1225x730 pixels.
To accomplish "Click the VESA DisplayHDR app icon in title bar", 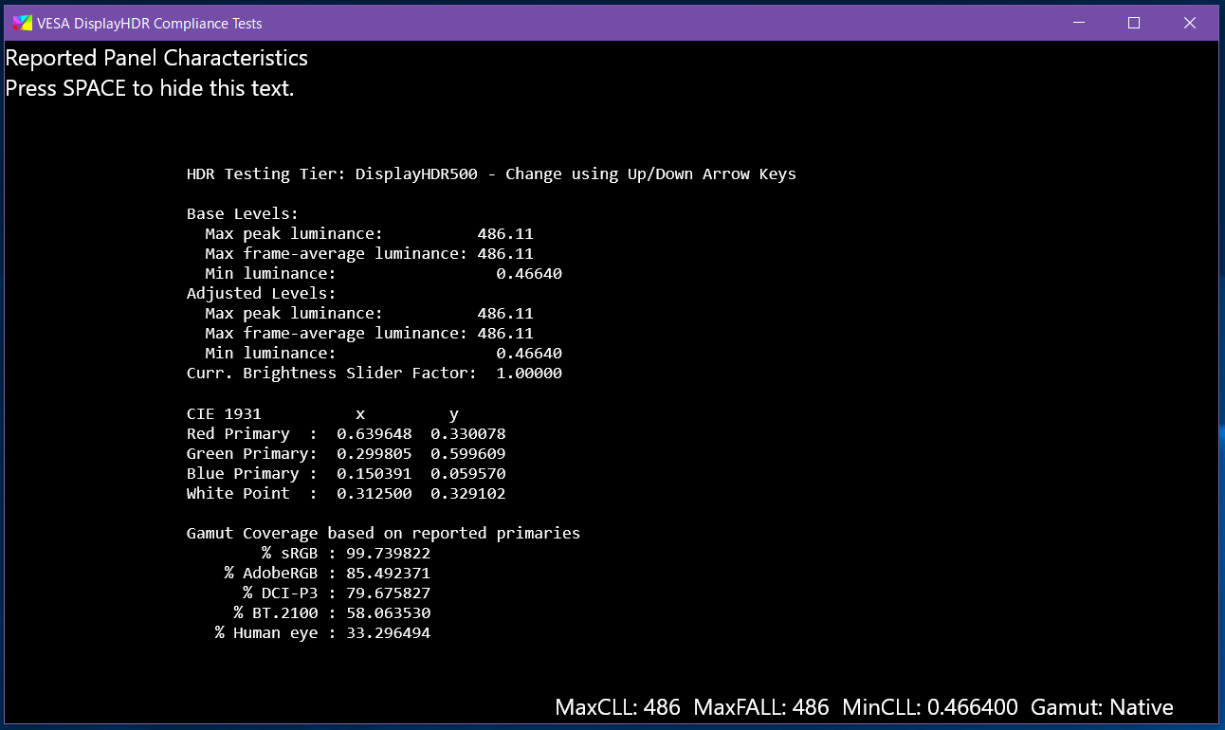I will coord(22,23).
